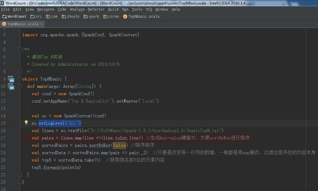Toggle fold end marker at line 22
The width and height of the screenshot is (318, 191).
[x=20, y=174]
